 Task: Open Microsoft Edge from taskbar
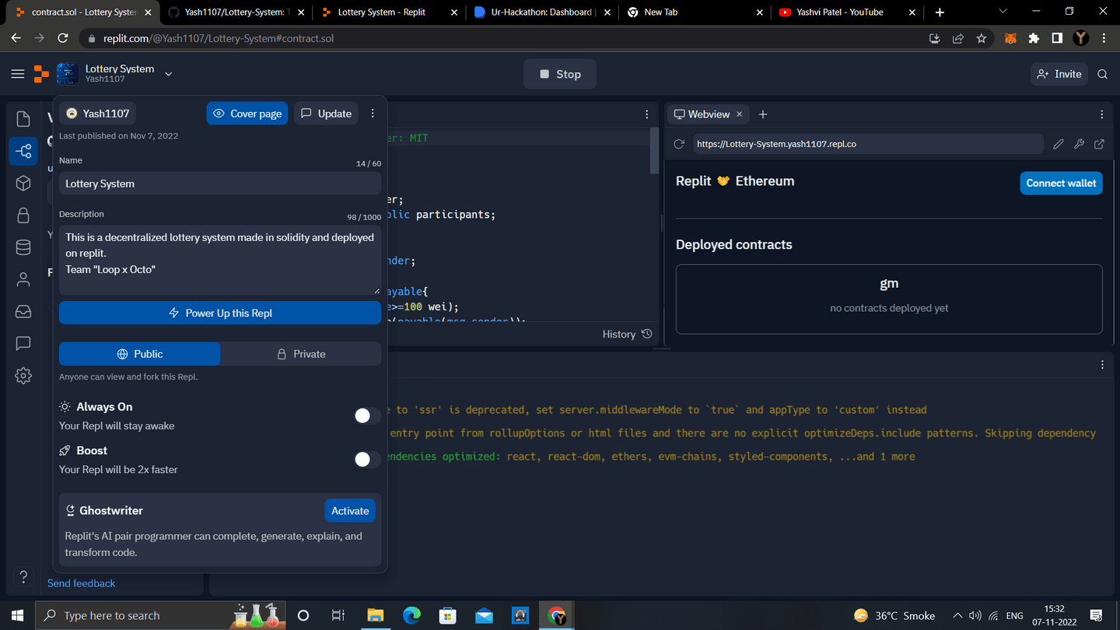411,615
